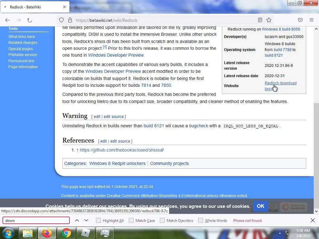Reload the current page
Image resolution: width=319 pixels, height=239 pixels.
tap(30, 20)
